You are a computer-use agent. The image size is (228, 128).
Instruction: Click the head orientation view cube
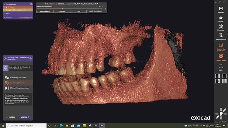(x=221, y=113)
